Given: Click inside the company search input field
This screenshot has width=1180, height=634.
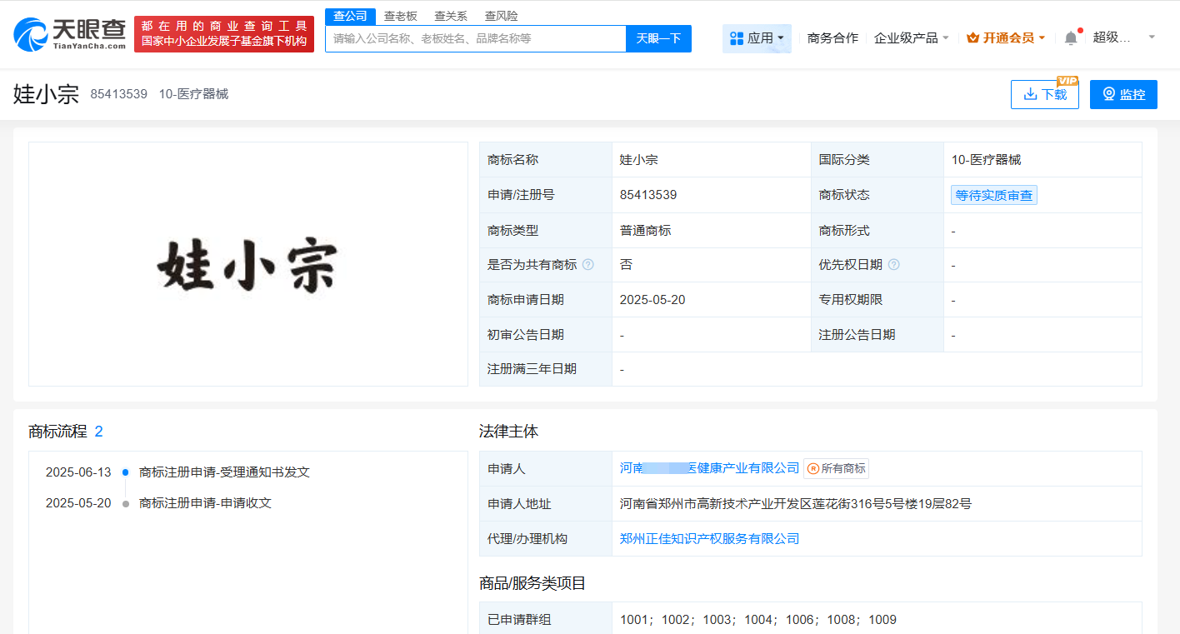Looking at the screenshot, I should tap(475, 38).
